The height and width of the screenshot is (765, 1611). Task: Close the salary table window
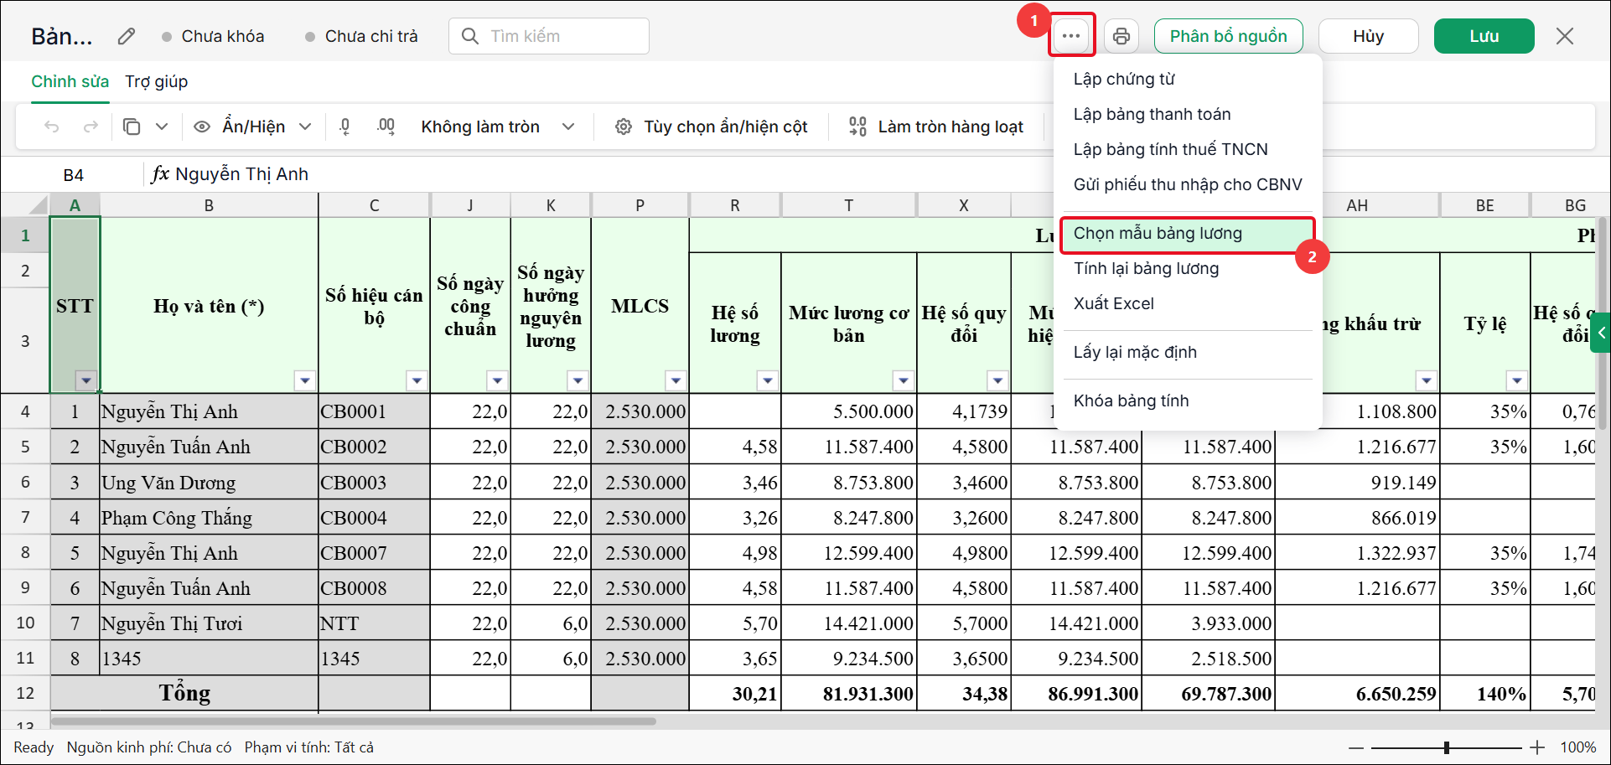point(1565,36)
